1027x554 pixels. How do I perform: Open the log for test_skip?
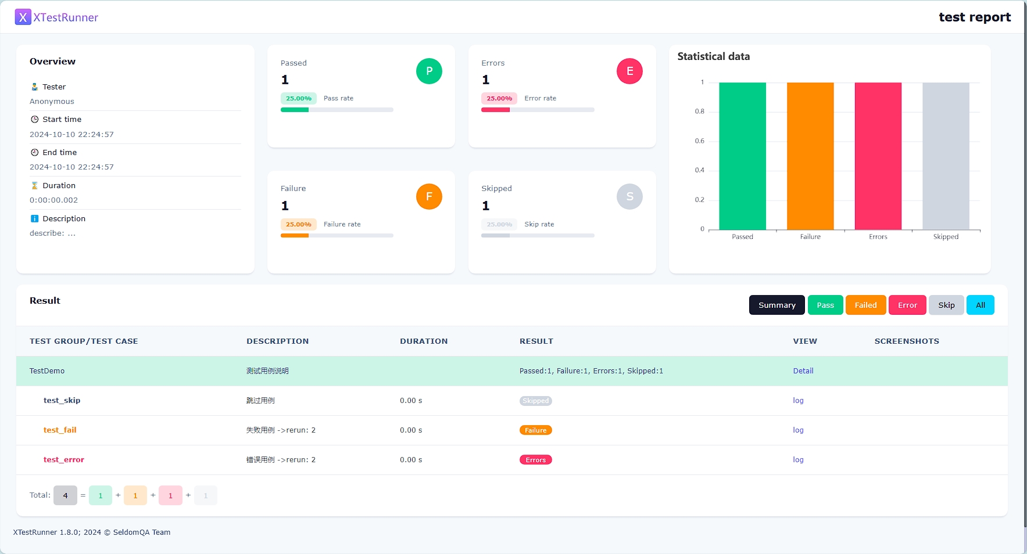[798, 401]
